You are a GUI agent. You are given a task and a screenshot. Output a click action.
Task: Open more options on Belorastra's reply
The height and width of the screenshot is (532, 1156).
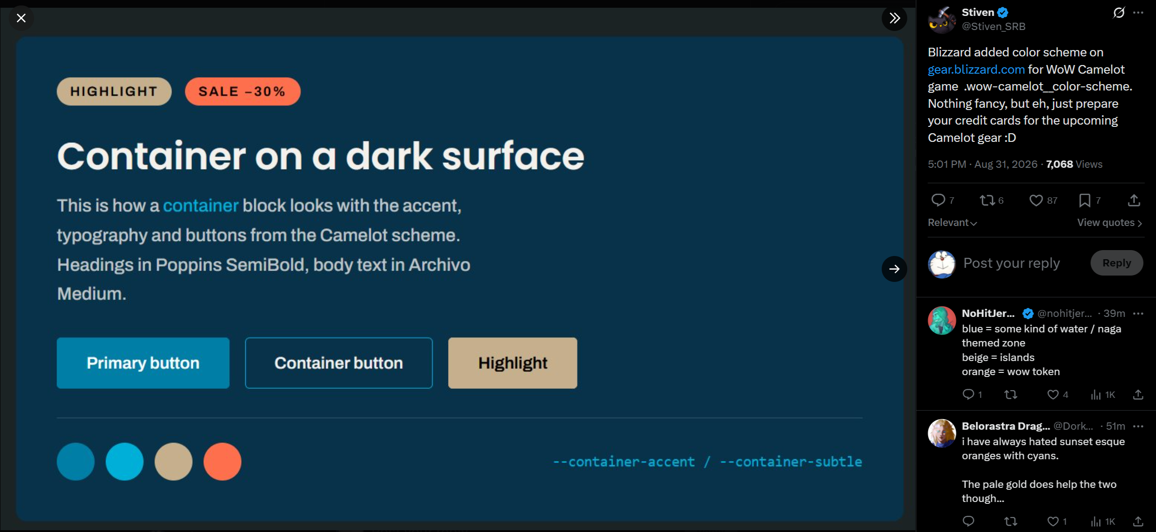click(1138, 427)
